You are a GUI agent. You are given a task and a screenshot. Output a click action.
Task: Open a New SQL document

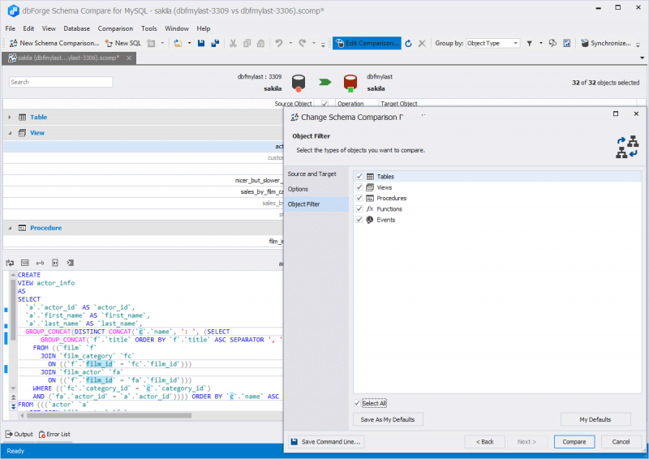(x=123, y=43)
